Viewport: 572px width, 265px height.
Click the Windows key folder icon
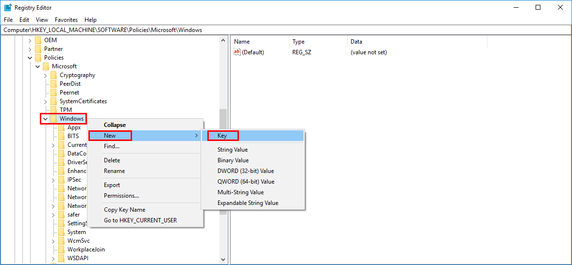53,119
